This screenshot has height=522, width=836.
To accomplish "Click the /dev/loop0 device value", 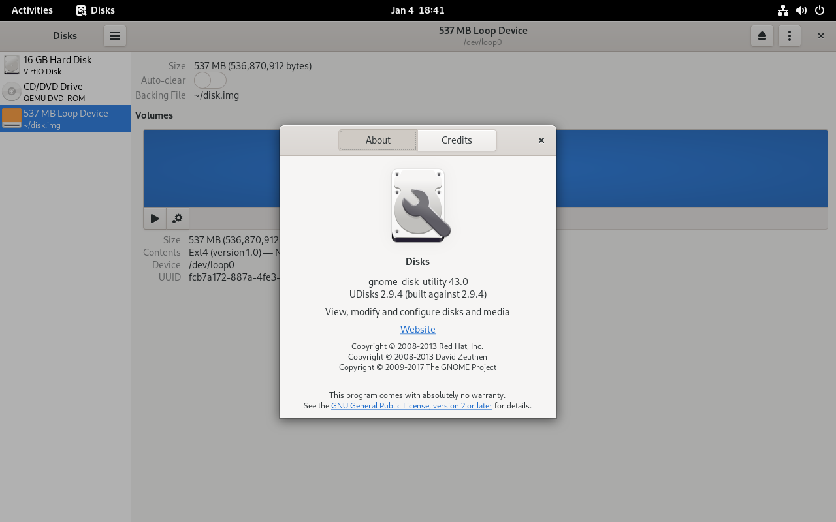I will (x=212, y=265).
